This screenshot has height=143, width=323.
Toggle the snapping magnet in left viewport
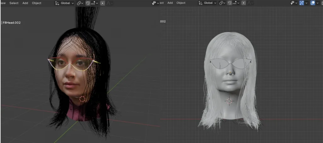click(x=88, y=3)
